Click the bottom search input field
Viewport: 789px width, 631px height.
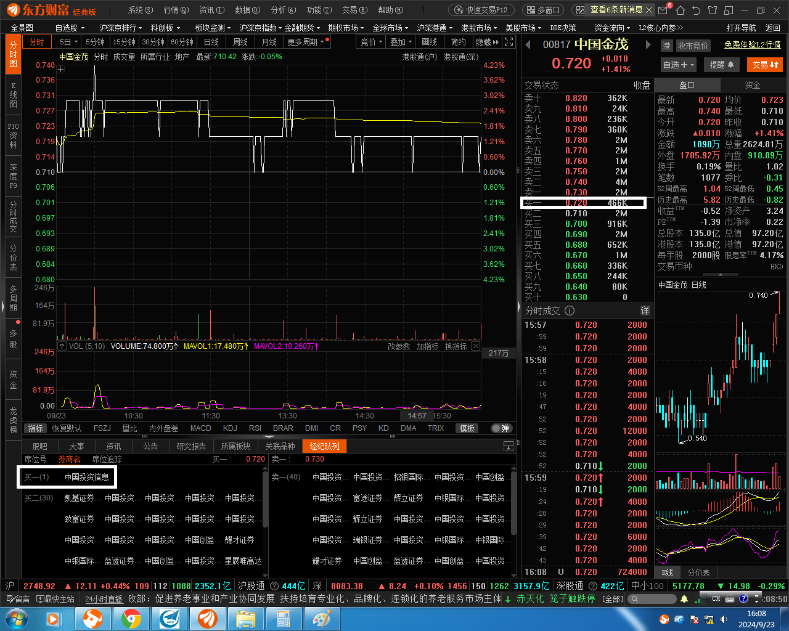point(652,598)
